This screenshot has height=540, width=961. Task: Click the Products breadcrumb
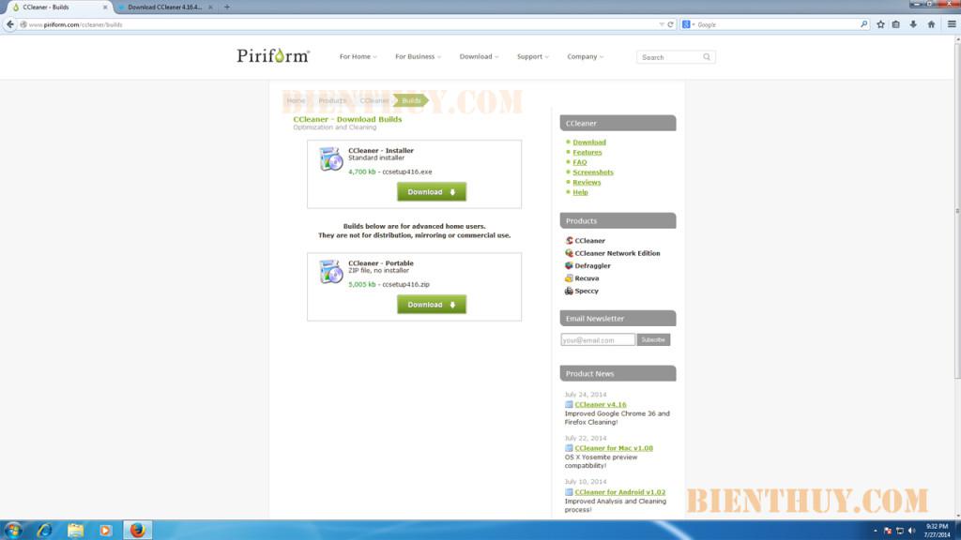(x=332, y=100)
